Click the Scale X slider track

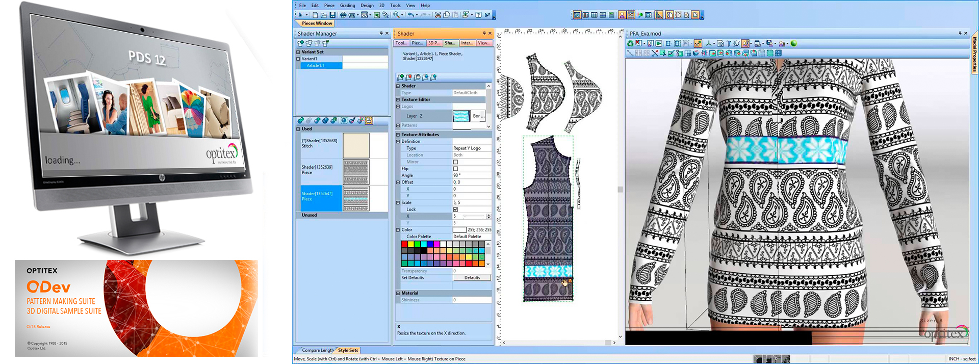click(473, 217)
